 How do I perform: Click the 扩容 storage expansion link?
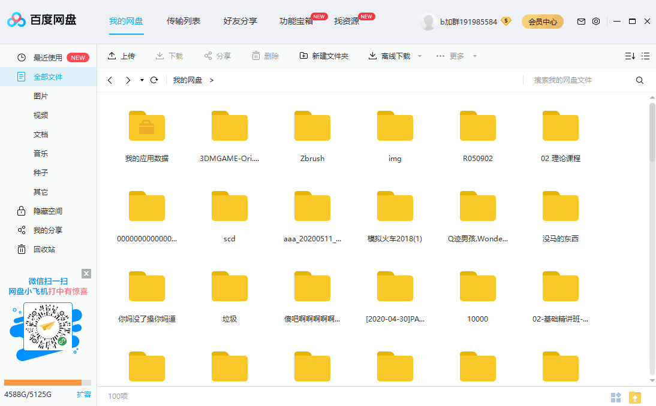pyautogui.click(x=84, y=395)
